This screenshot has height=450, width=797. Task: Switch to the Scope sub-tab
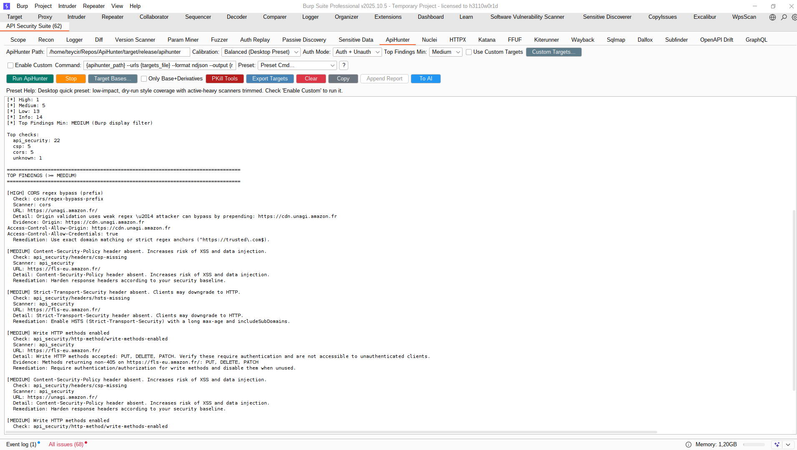(x=18, y=40)
